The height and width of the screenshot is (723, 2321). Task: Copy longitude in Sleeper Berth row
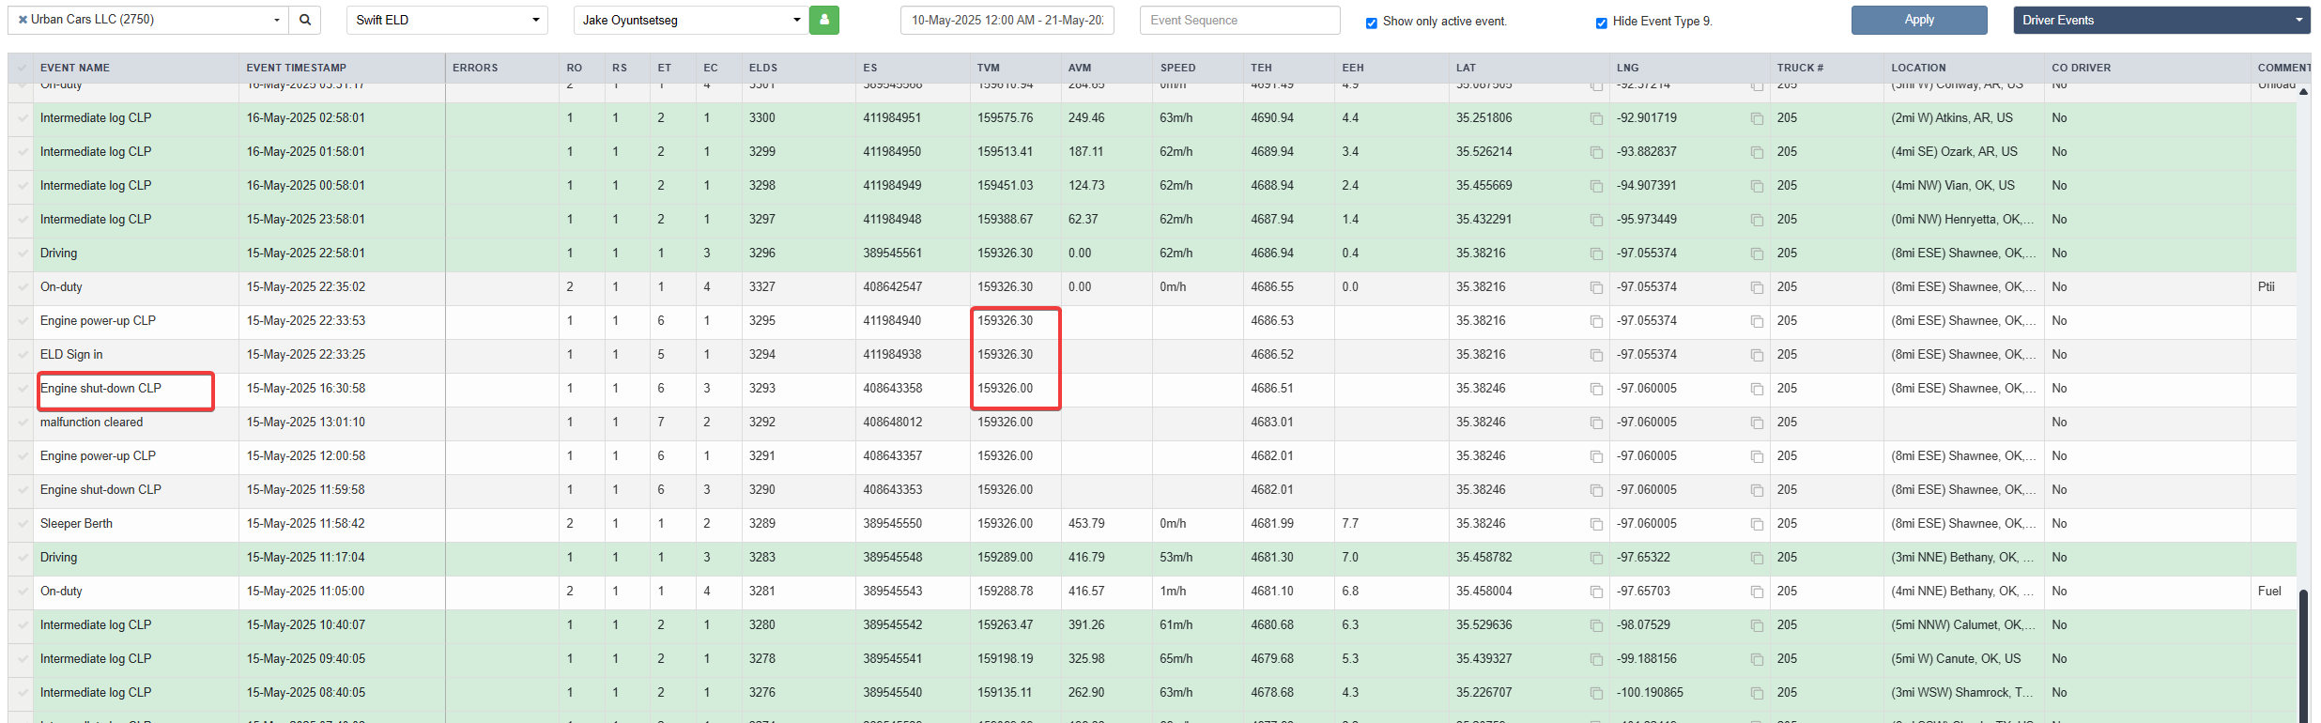[x=1757, y=524]
